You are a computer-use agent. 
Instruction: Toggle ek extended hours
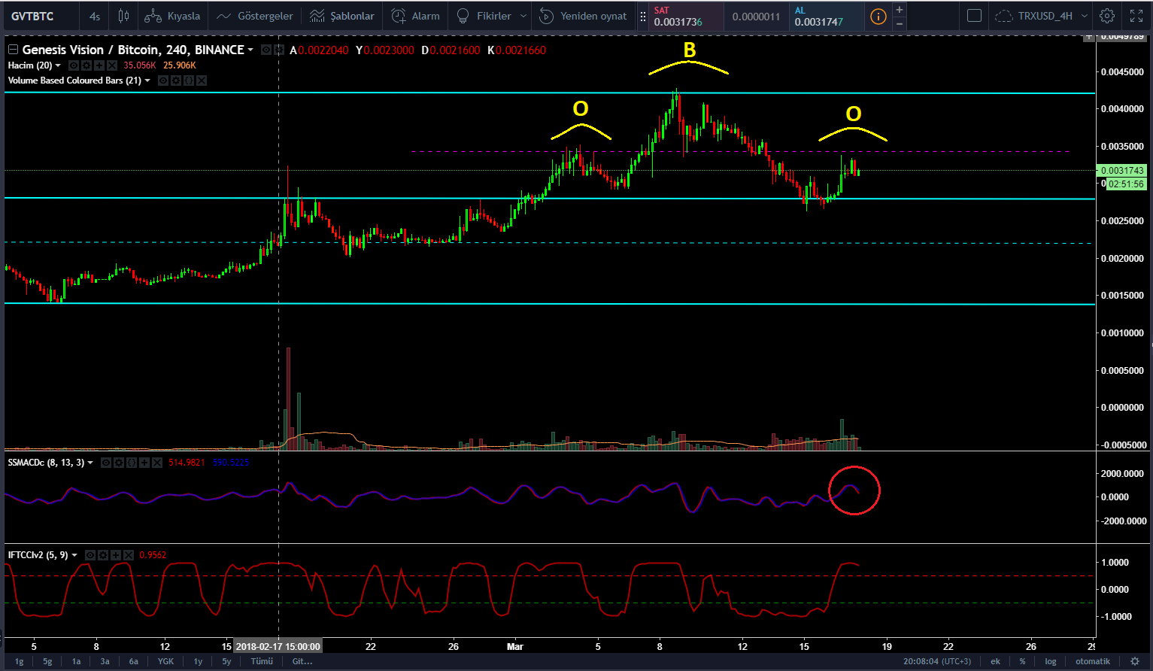pos(995,661)
